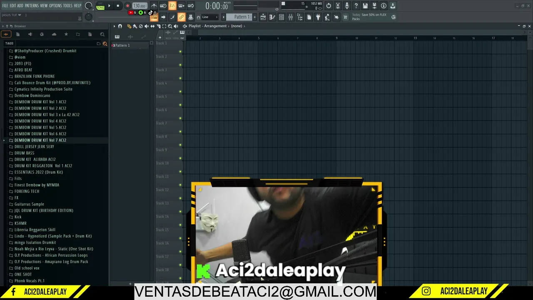This screenshot has height=300, width=533.
Task: Toggle typing keyboard to piano icon
Action: [x=154, y=17]
